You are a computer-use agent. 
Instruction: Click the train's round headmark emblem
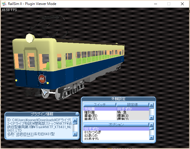click(42, 79)
